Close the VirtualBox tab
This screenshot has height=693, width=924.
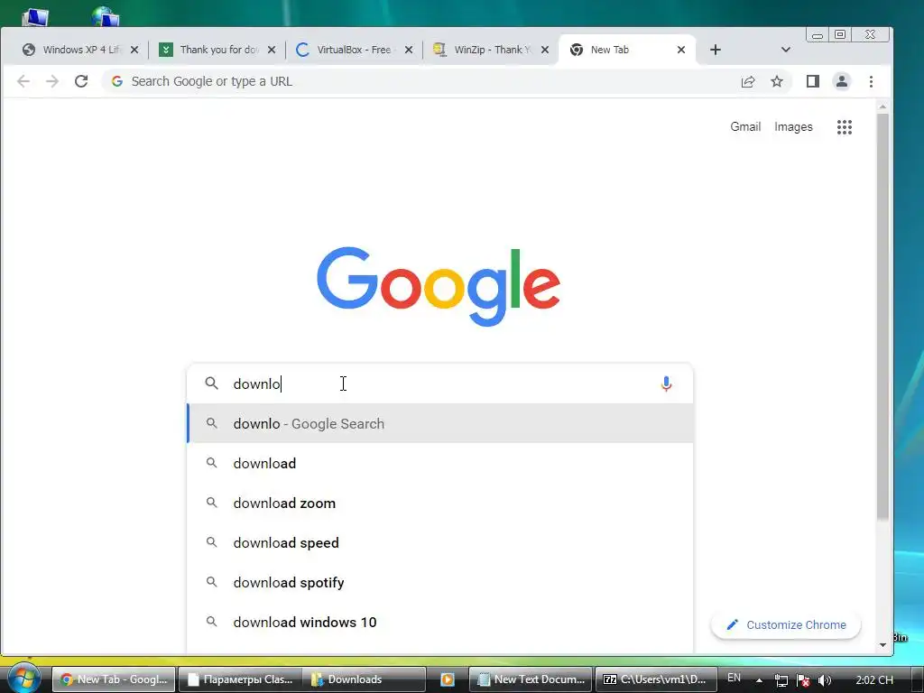[409, 51]
